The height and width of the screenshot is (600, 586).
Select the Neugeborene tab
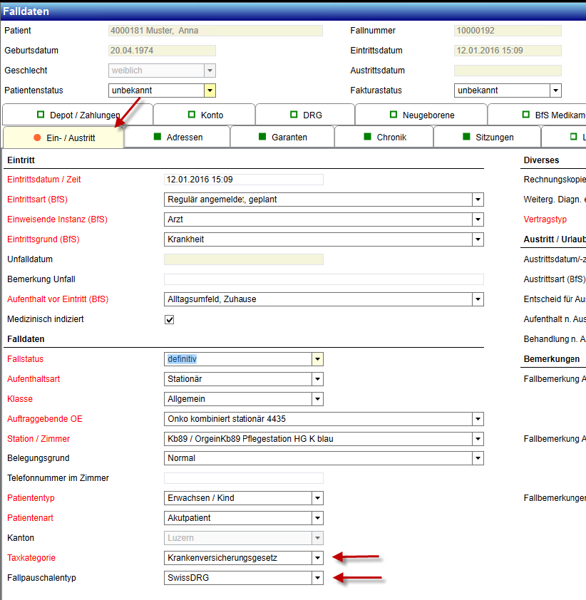point(421,115)
